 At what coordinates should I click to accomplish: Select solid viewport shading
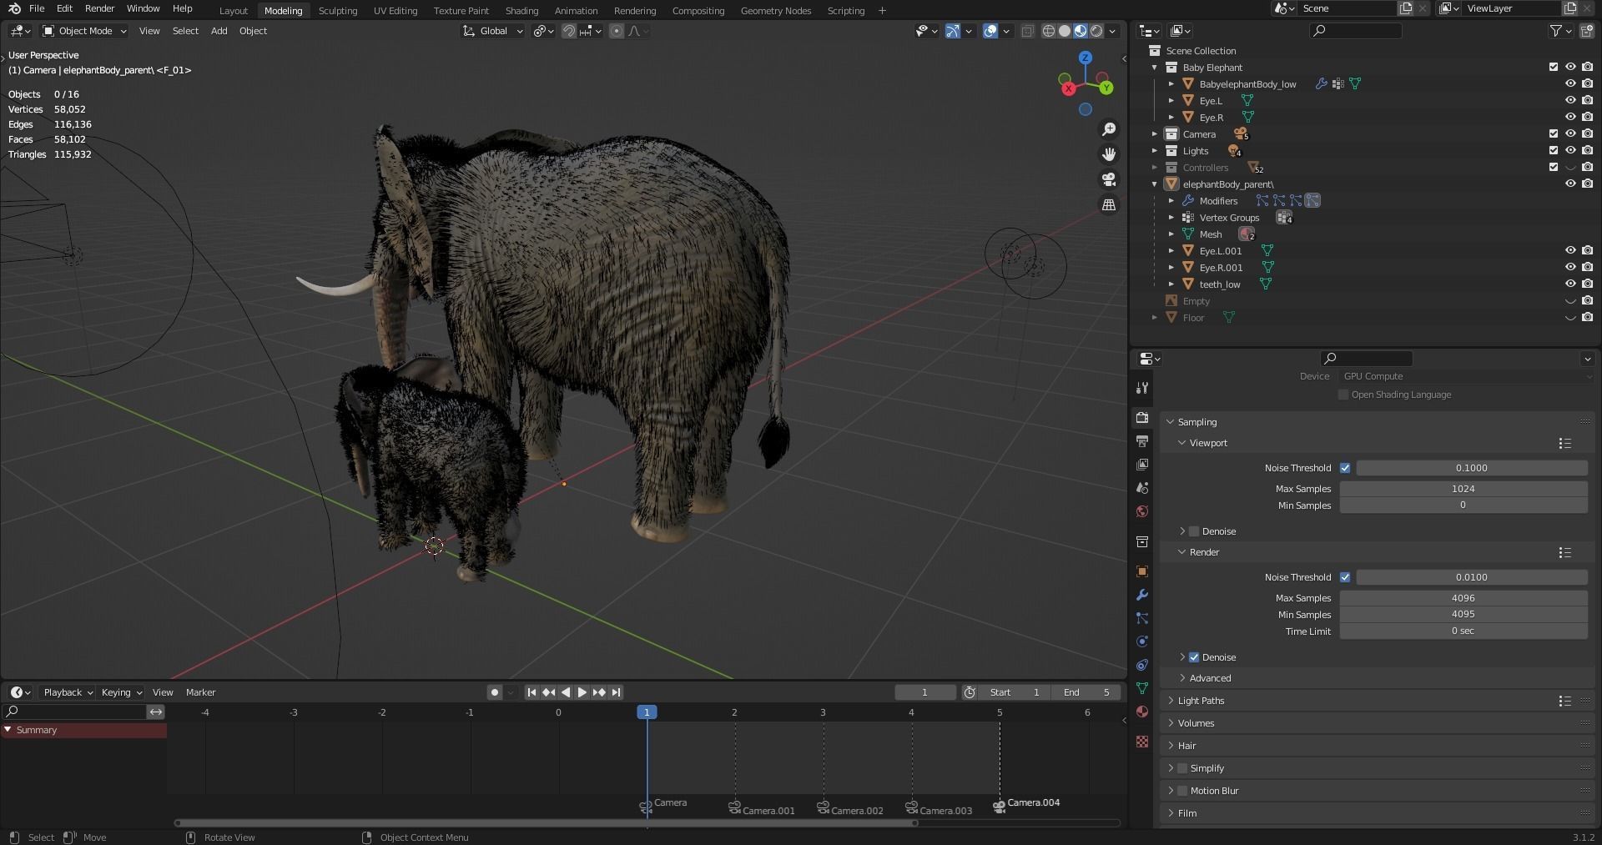1065,31
